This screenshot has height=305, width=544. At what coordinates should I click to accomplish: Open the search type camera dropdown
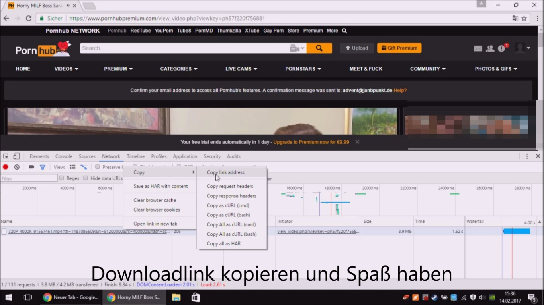click(x=297, y=48)
